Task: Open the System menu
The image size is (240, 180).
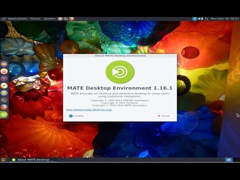Action: pyautogui.click(x=49, y=18)
